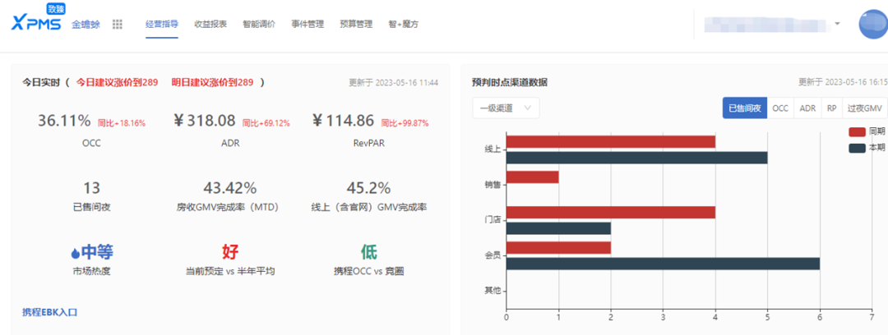
Task: Switch the chart to OCC
Action: 780,108
